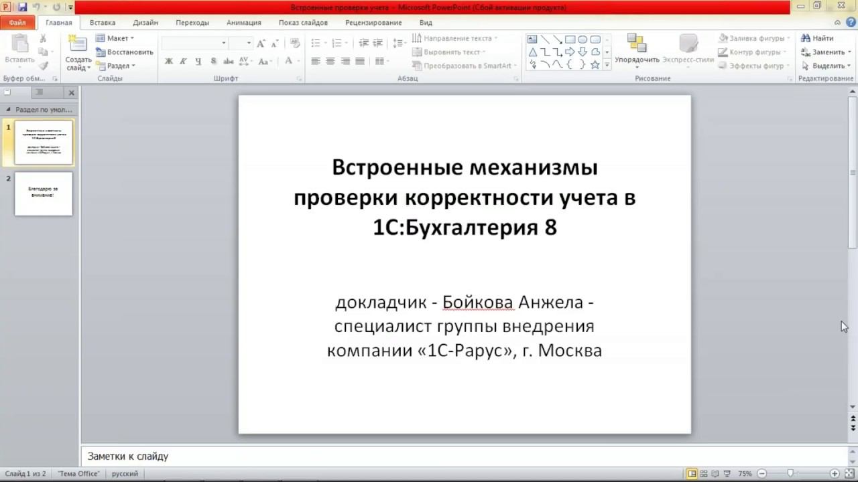Image resolution: width=858 pixels, height=482 pixels.
Task: Open the Файл tab
Action: 17,23
